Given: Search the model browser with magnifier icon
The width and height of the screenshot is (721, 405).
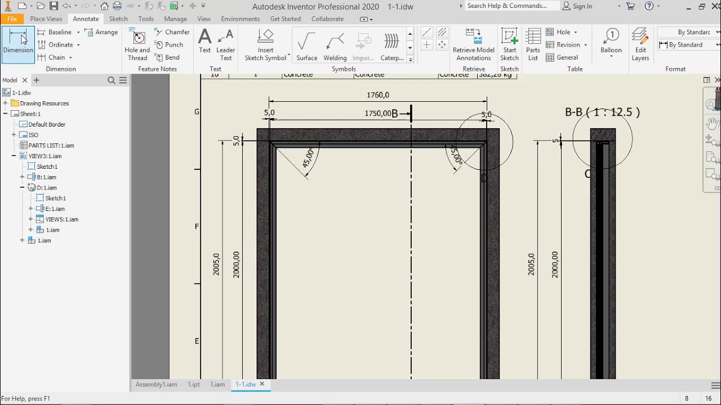Looking at the screenshot, I should coord(111,80).
